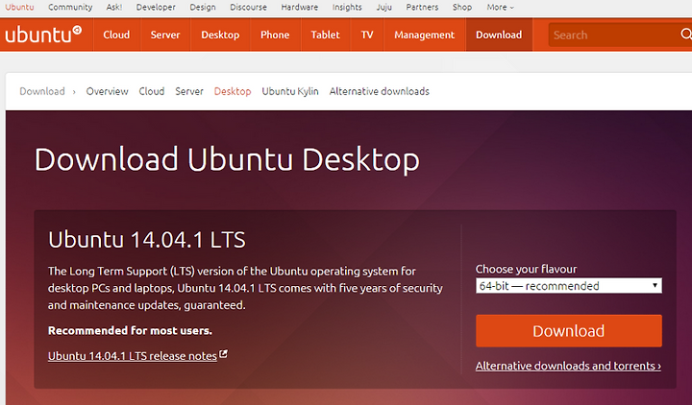Image resolution: width=692 pixels, height=405 pixels.
Task: Open Ubuntu Kylin in sub-navigation
Action: click(x=290, y=91)
